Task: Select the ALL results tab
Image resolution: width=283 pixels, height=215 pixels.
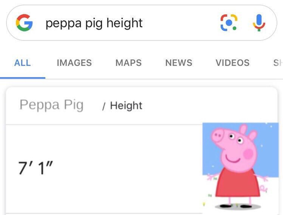Action: click(23, 63)
